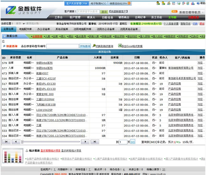
Task: Click the next page arrow button
Action: tap(85, 142)
